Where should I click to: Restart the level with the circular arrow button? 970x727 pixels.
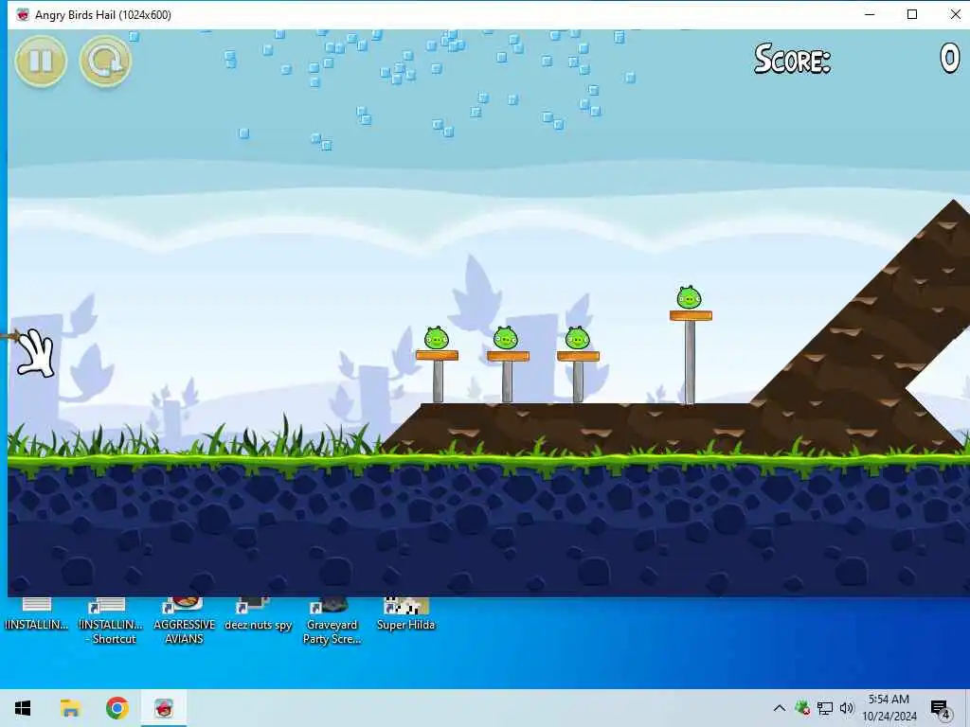tap(105, 61)
